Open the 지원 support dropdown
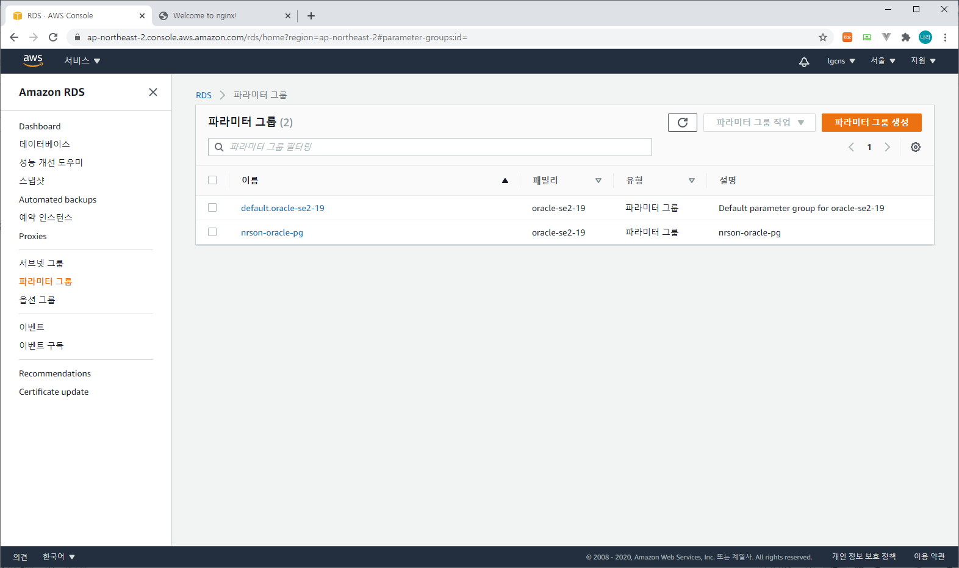The image size is (959, 568). 923,61
